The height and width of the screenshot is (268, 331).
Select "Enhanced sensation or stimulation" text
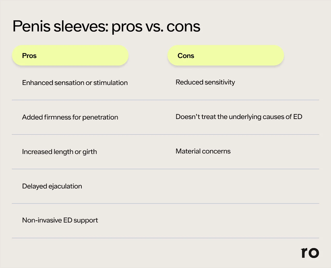(x=75, y=83)
